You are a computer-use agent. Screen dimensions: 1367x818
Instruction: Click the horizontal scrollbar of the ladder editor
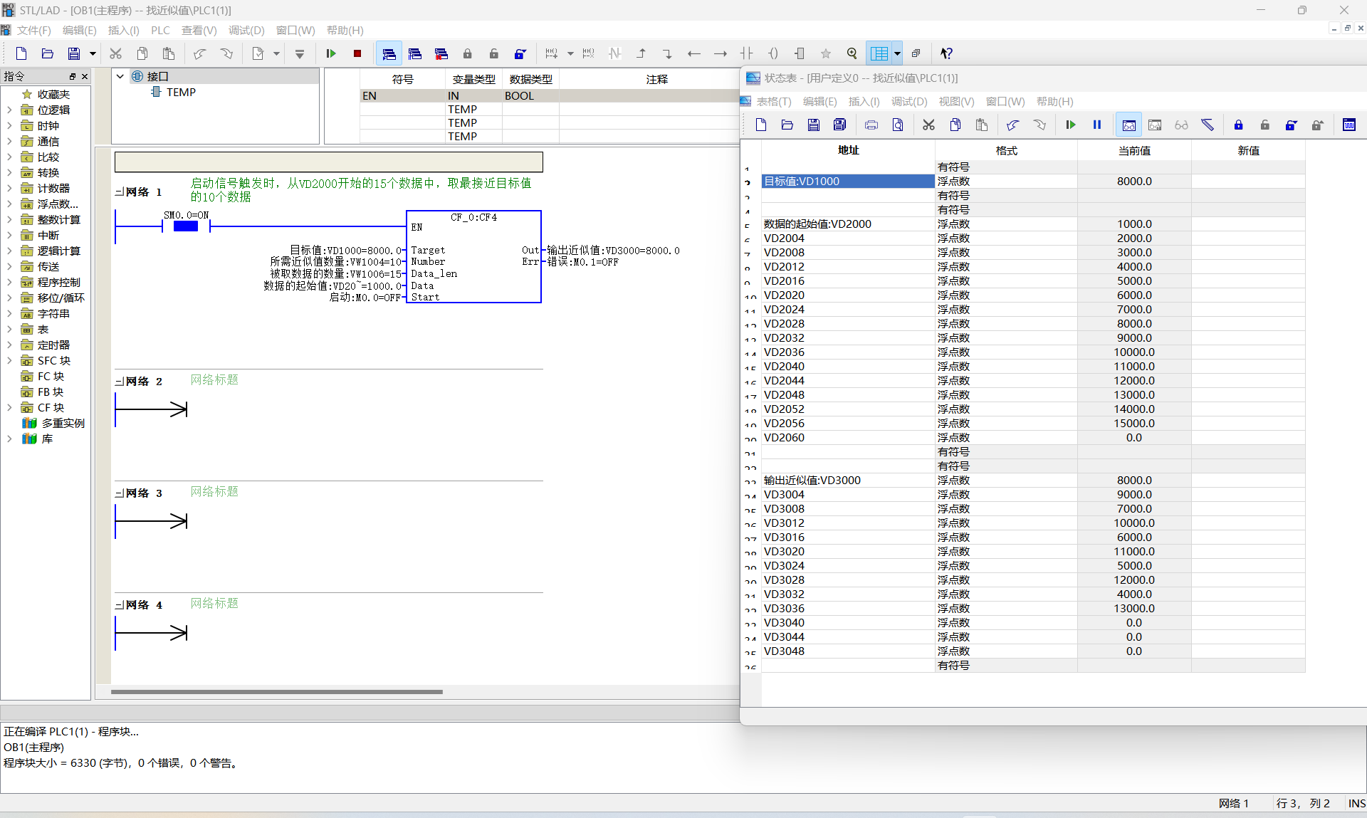(x=277, y=691)
